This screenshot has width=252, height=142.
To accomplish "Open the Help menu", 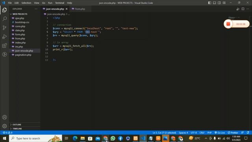I will pyautogui.click(x=69, y=3).
